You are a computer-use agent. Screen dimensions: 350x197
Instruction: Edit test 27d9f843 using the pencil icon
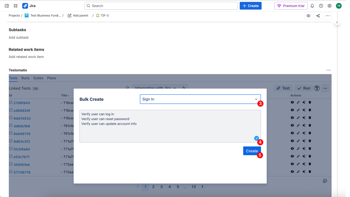pos(298,102)
